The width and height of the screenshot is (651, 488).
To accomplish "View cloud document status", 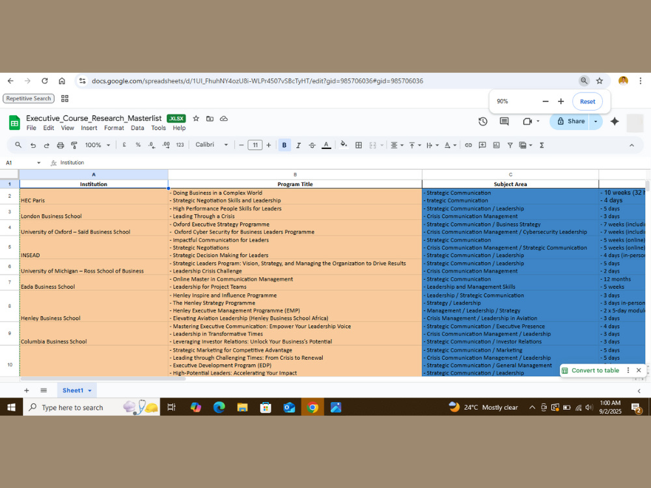I will coord(224,118).
